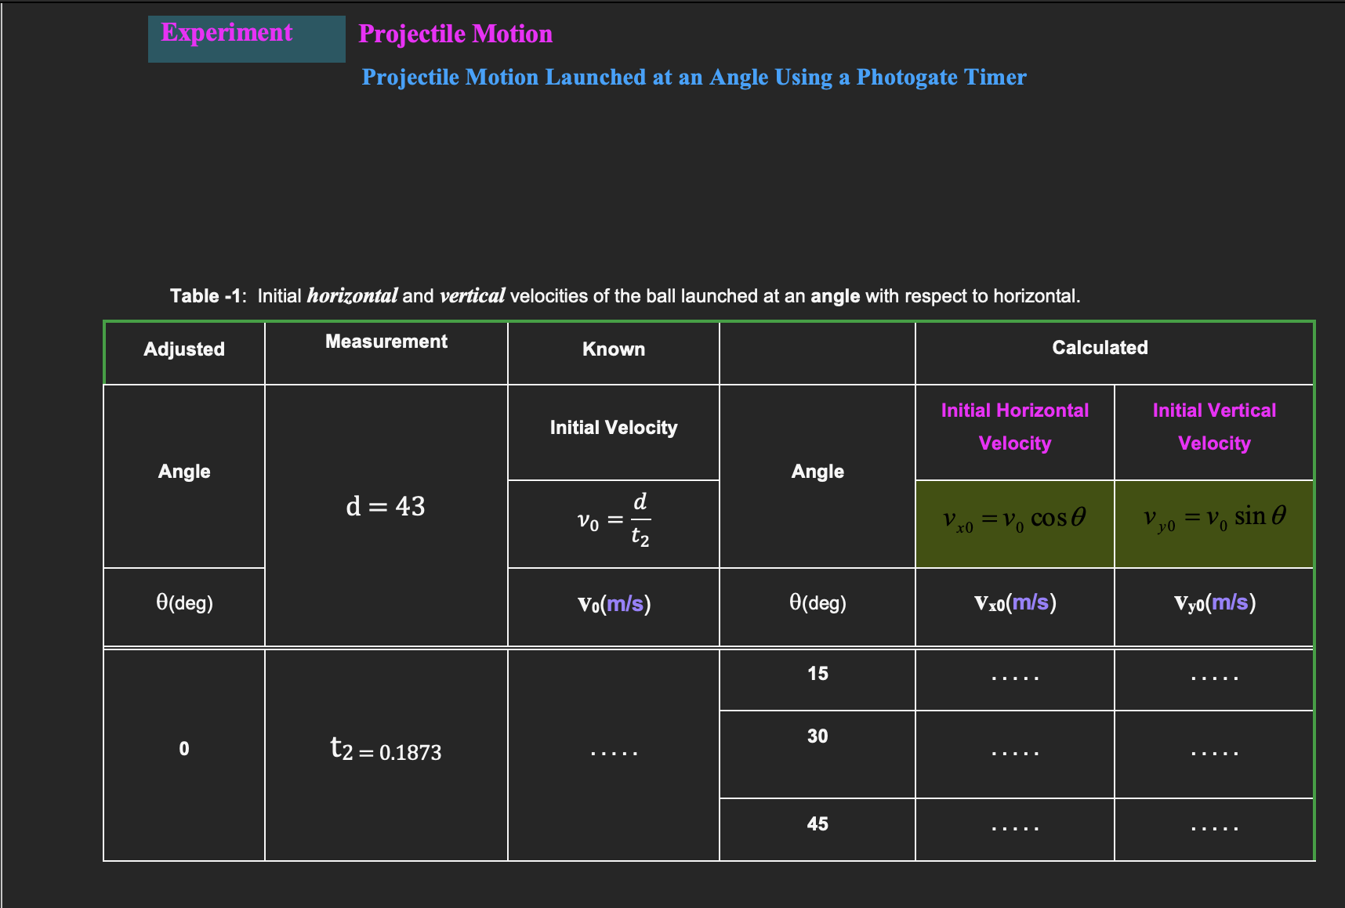Click the Experiment header label
The width and height of the screenshot is (1345, 908).
click(x=227, y=33)
